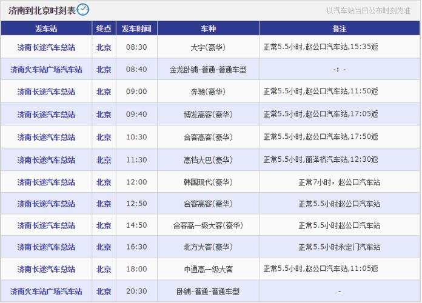
Task: Select the 20:30 departure time cell
Action: tap(136, 291)
